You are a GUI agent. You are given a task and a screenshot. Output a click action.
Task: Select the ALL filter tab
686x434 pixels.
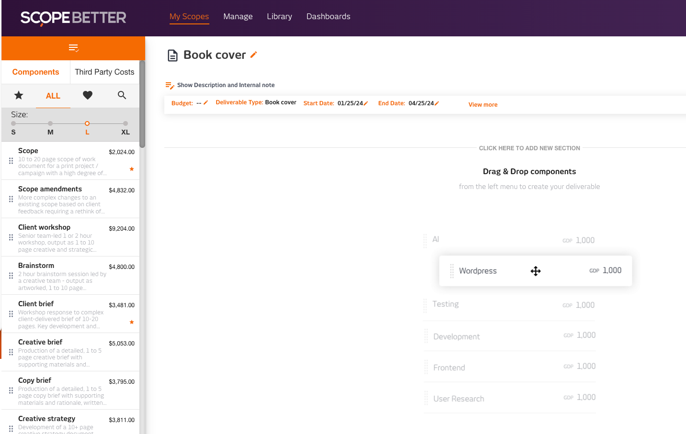click(x=53, y=96)
